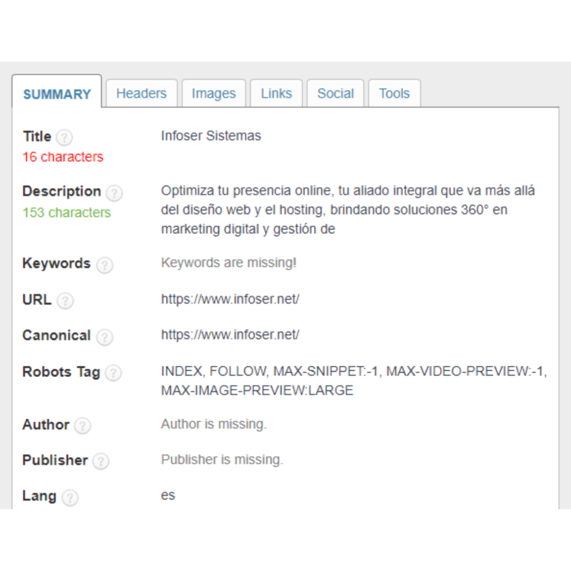Open the Keywords help question mark
571x571 pixels.
[104, 265]
